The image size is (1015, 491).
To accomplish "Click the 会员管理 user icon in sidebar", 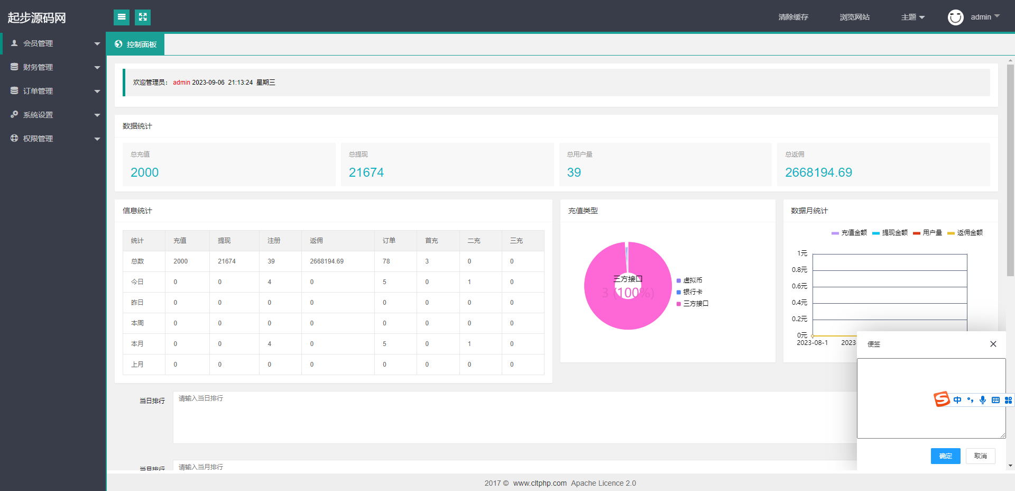I will [x=14, y=43].
